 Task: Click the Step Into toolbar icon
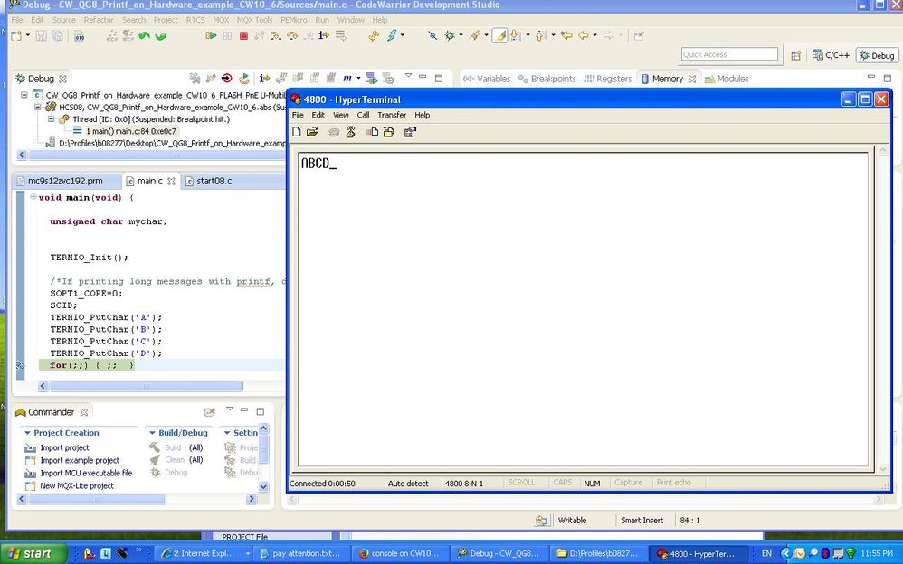(276, 35)
